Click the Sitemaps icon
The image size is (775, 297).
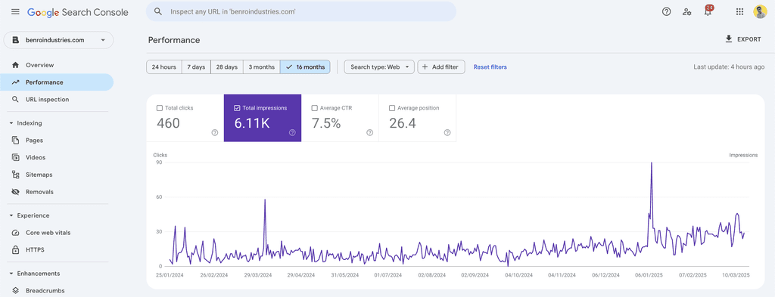click(15, 175)
